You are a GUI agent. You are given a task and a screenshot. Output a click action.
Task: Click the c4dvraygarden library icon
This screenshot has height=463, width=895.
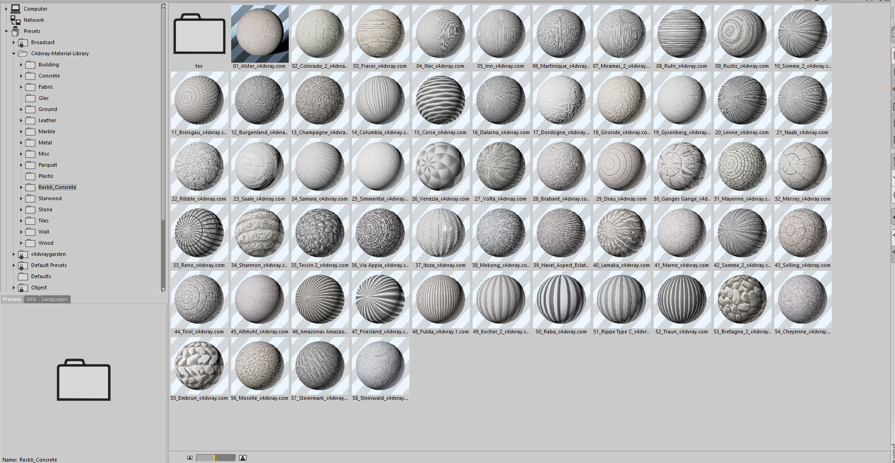[23, 254]
